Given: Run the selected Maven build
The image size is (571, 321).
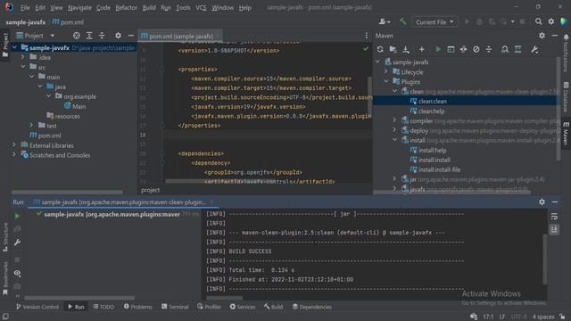Looking at the screenshot, I should pos(438,49).
